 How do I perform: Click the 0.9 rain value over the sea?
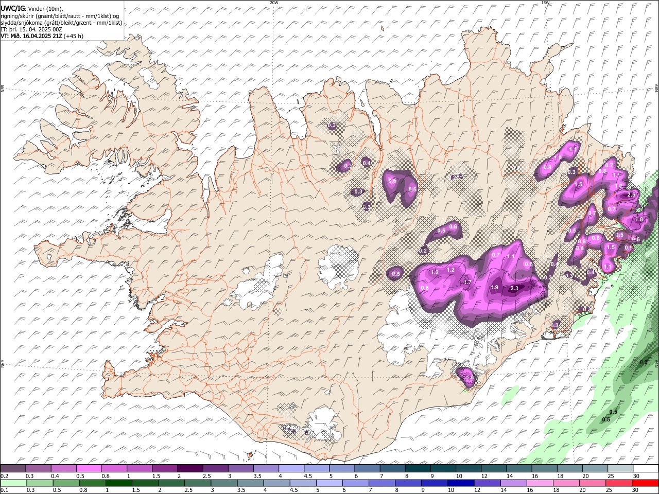pos(643,362)
